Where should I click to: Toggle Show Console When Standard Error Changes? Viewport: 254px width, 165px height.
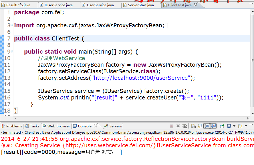pos(213,126)
